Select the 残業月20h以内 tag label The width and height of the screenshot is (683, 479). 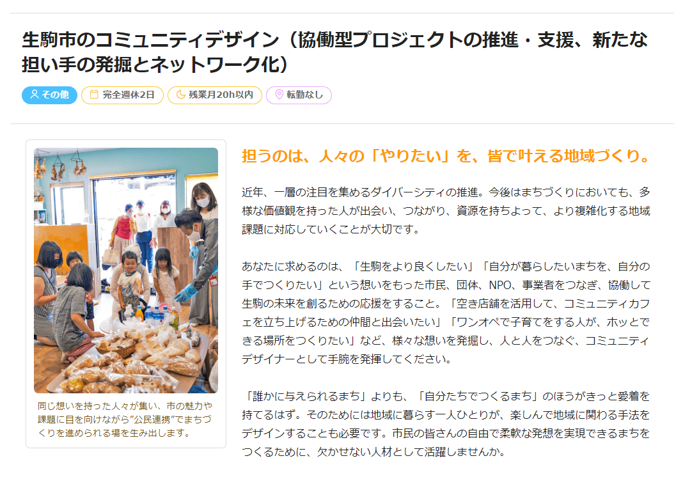point(215,95)
